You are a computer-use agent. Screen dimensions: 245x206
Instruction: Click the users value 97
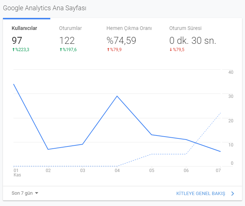tap(17, 41)
